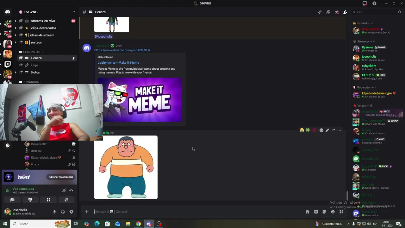Viewport: 405px width, 228px height.
Task: Click invite members icon on General channel
Action: [74, 58]
